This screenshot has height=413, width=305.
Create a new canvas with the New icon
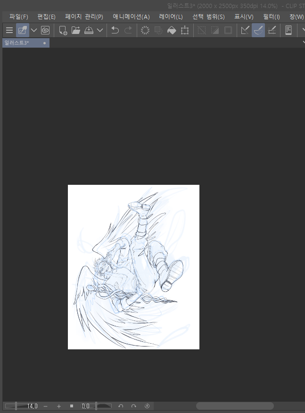tap(63, 30)
